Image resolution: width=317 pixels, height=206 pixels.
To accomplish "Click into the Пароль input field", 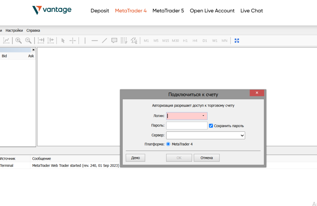I will [x=187, y=126].
